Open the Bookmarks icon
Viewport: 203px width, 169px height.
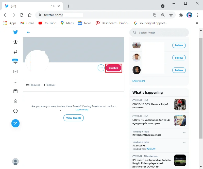click(x=15, y=81)
